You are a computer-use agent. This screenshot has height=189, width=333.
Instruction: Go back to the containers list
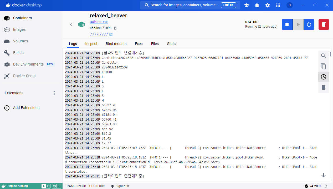pyautogui.click(x=71, y=24)
